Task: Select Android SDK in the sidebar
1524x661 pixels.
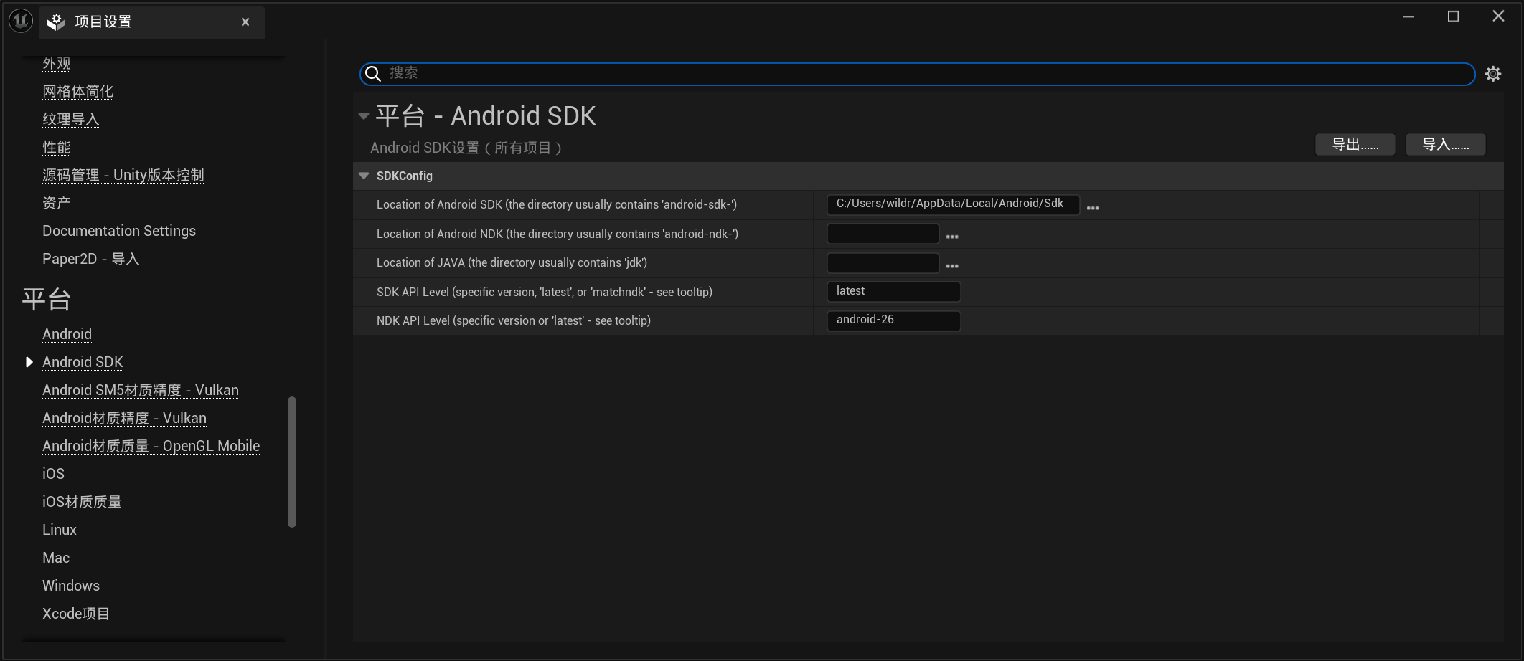Action: 83,362
